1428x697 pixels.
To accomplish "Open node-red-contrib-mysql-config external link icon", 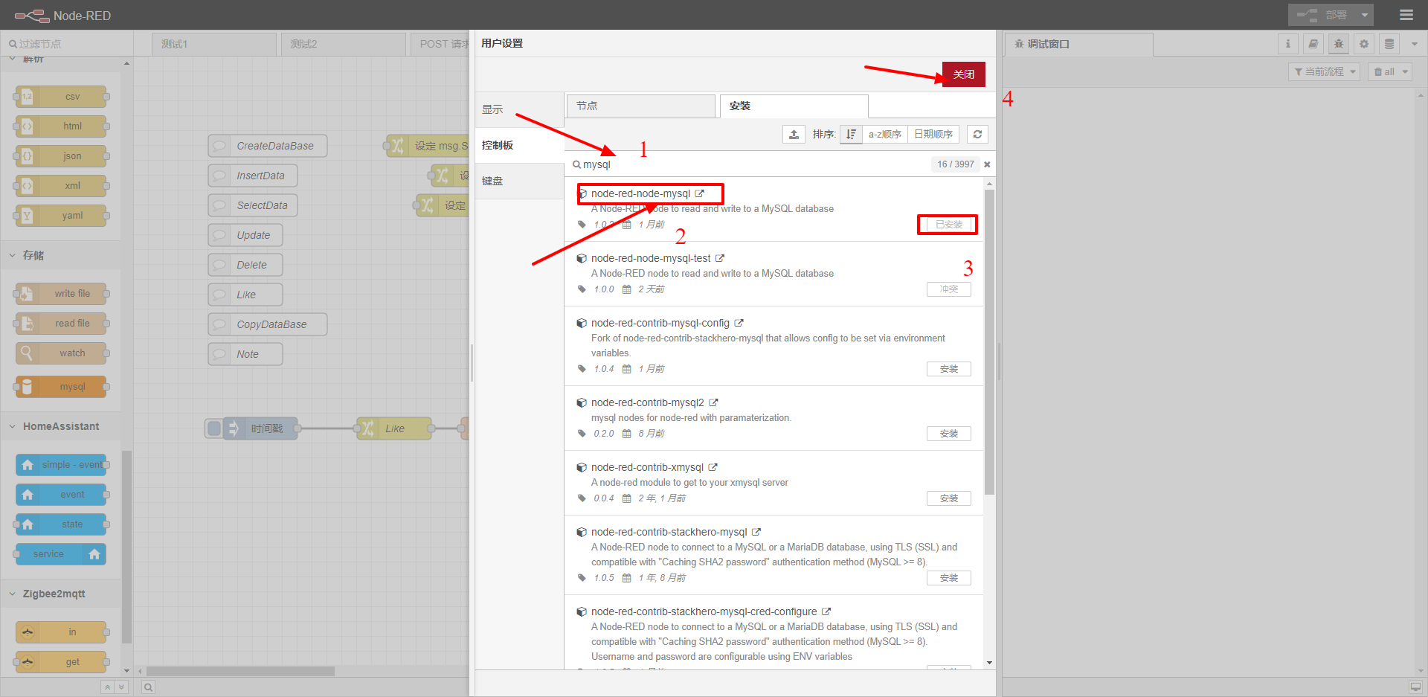I will (739, 323).
